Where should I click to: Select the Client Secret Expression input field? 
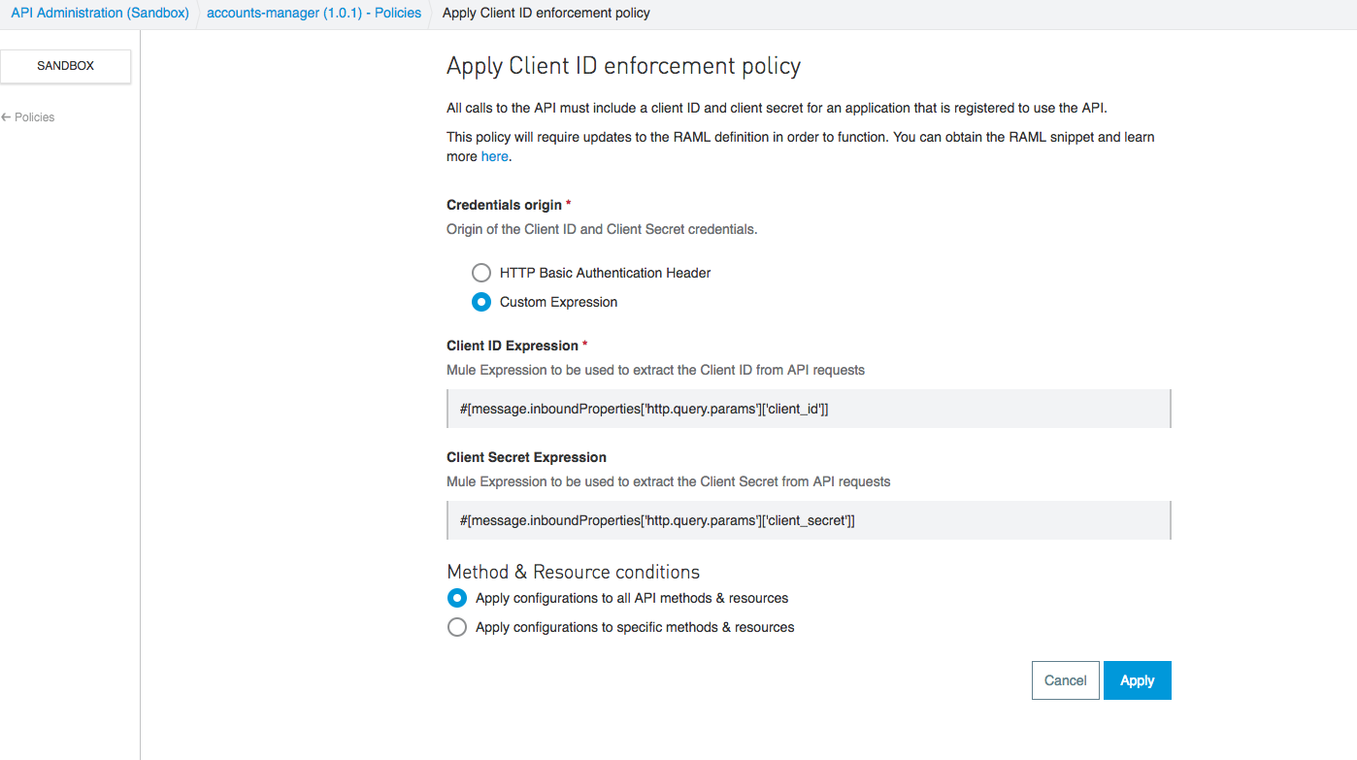(x=809, y=520)
